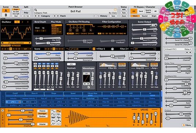The width and height of the screenshot is (196, 133).
Task: Load previous Patch with left arrow
Action: pyautogui.click(x=55, y=16)
